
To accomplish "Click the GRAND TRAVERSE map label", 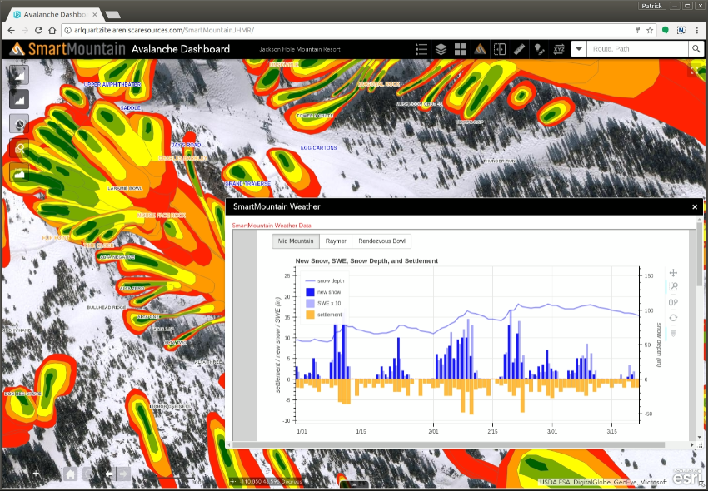I will pyautogui.click(x=247, y=184).
